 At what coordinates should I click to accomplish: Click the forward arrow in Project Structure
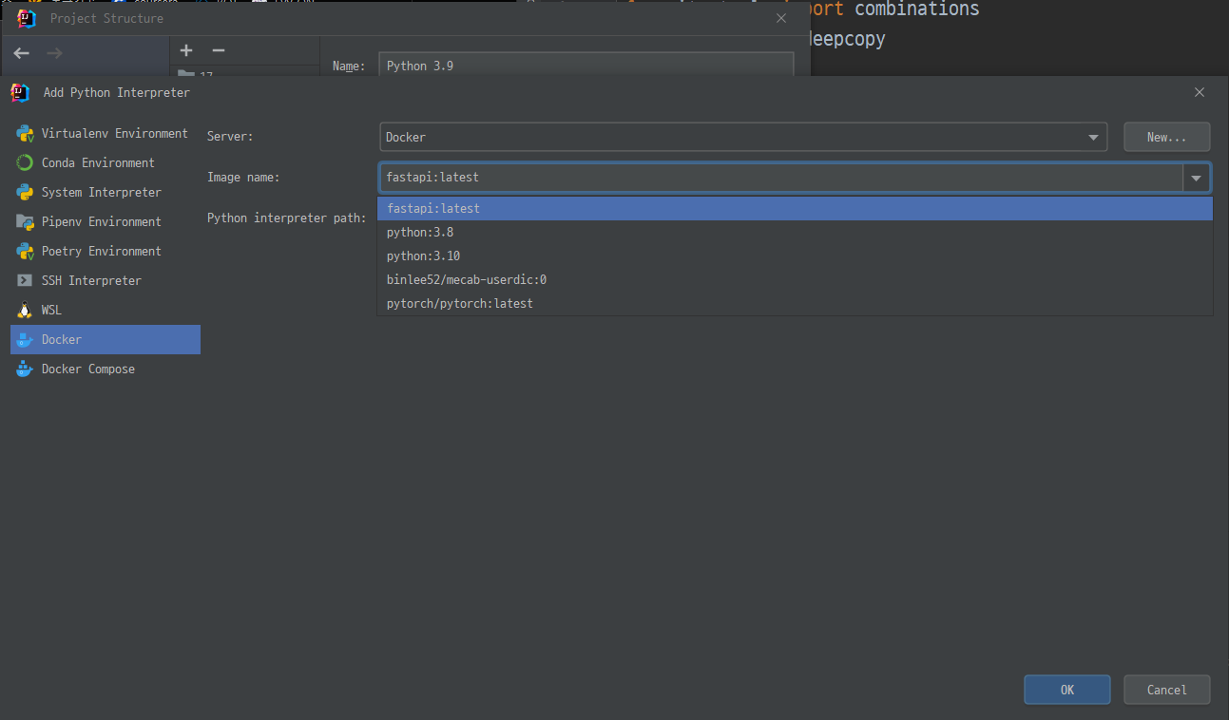[54, 53]
